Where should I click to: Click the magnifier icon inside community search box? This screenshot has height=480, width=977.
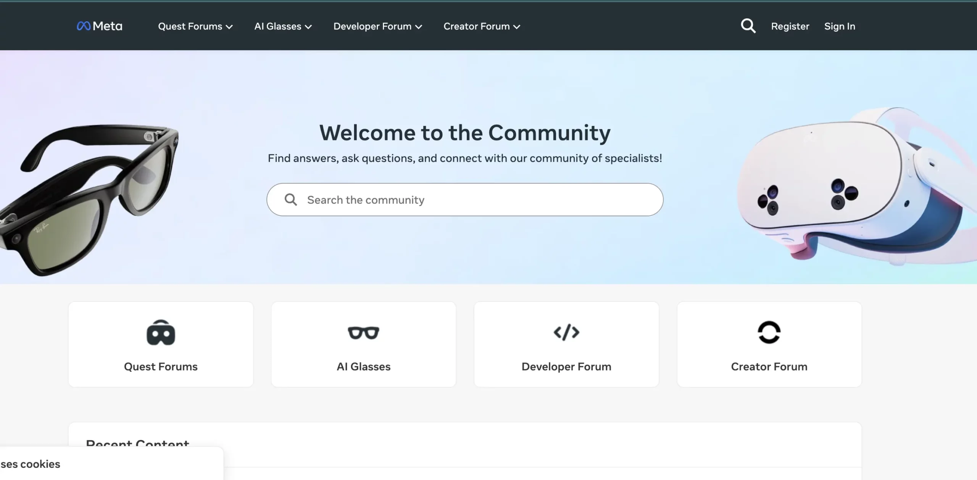pos(291,200)
